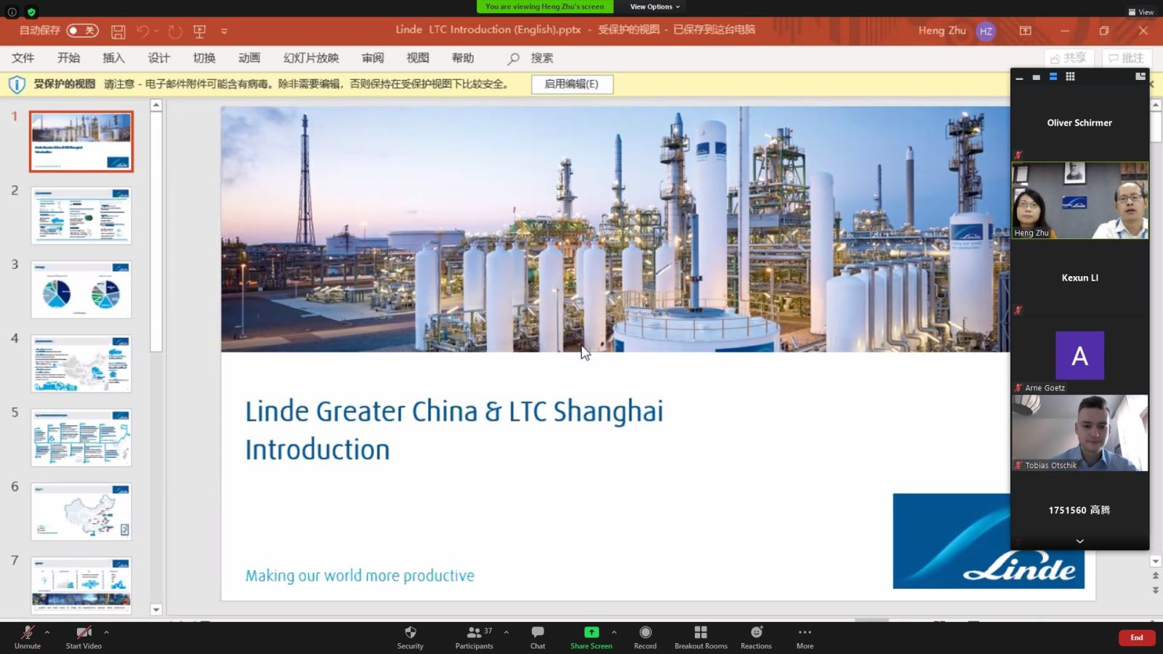1163x654 pixels.
Task: Open the 切换 ribbon tab
Action: pyautogui.click(x=204, y=58)
